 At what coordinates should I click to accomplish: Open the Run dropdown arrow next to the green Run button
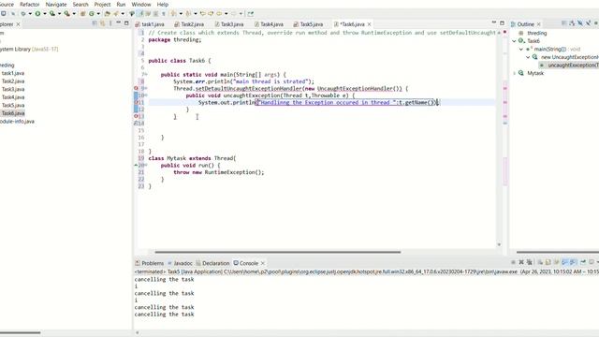pyautogui.click(x=44, y=14)
